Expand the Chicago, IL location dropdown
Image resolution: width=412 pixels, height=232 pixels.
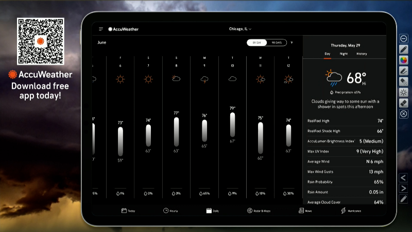point(240,29)
